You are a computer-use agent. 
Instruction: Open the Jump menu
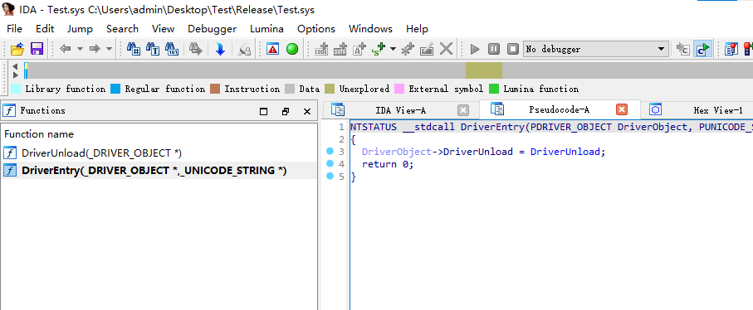80,29
